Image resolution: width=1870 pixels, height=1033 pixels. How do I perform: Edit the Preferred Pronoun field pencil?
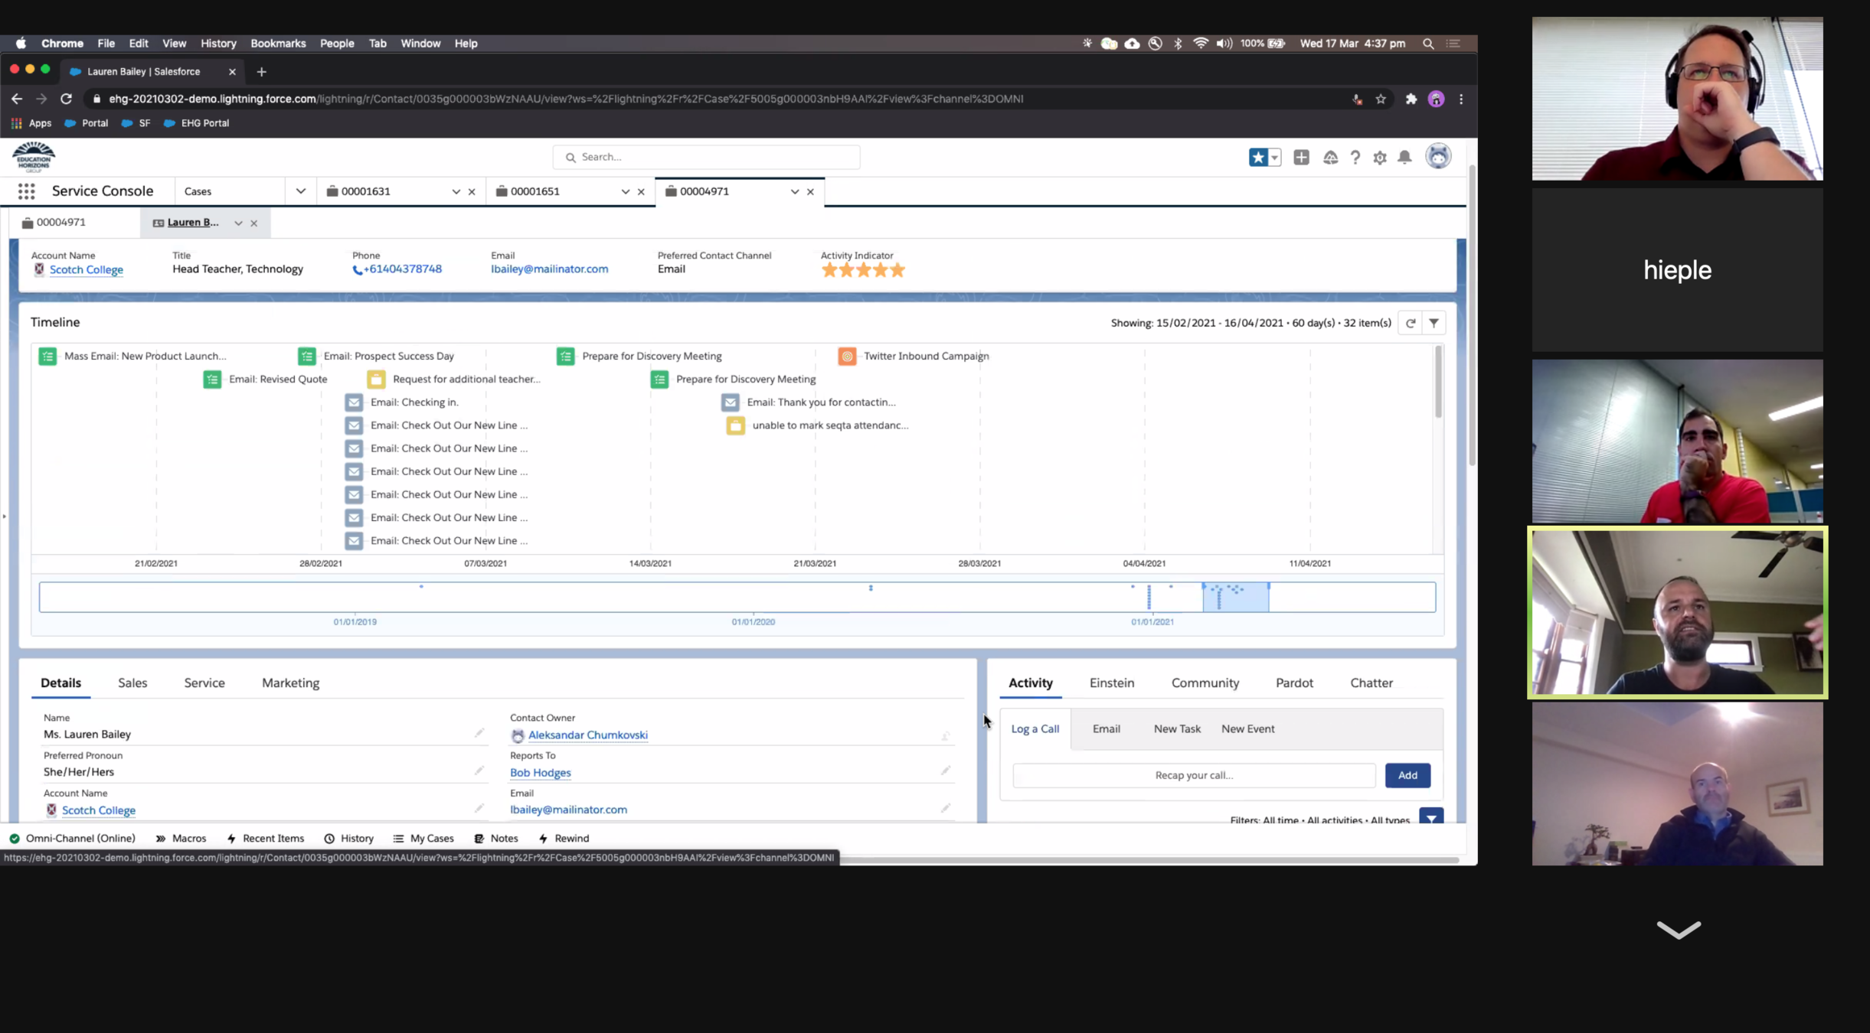point(479,771)
